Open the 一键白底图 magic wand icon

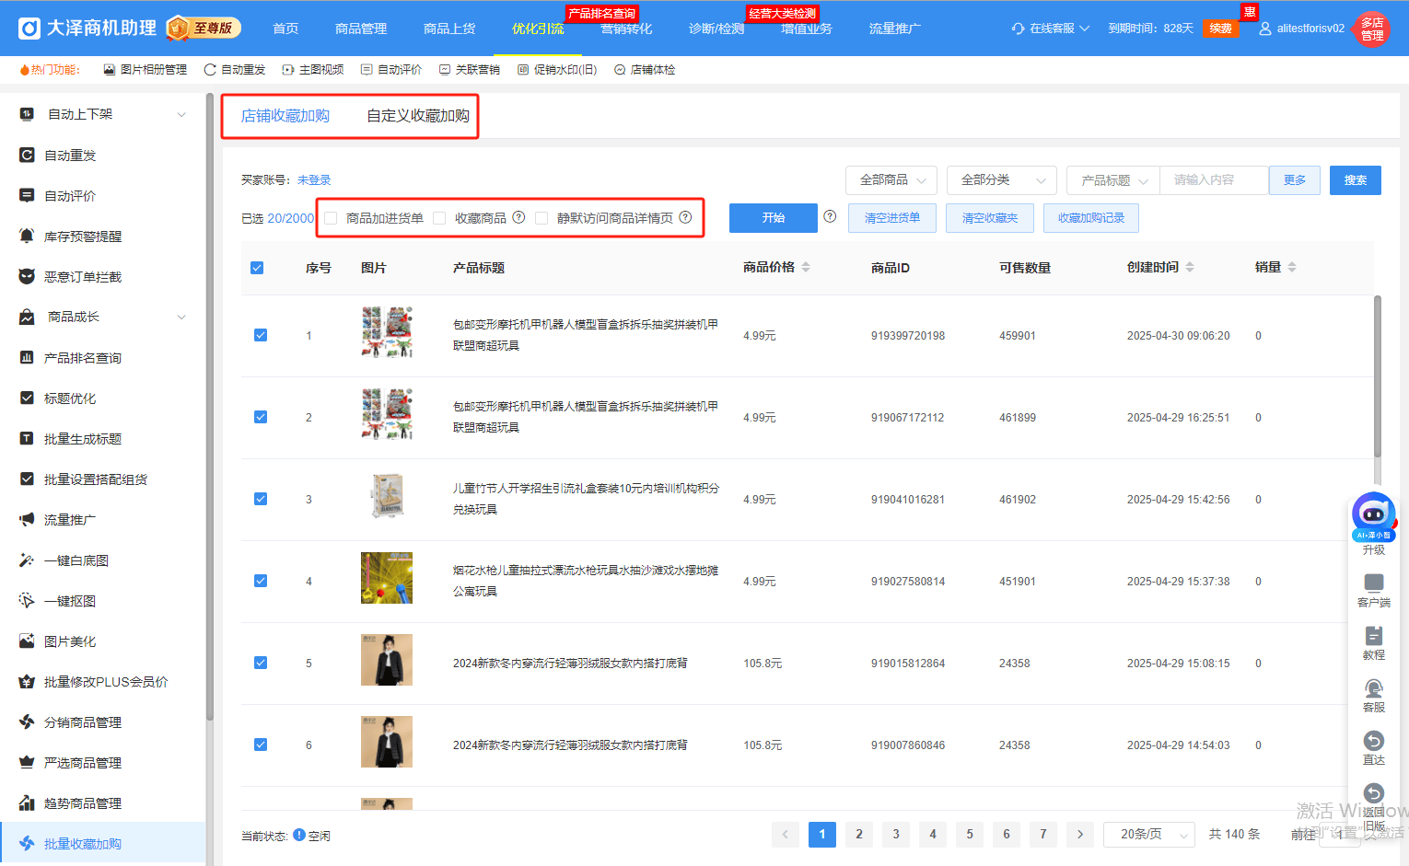coord(28,560)
